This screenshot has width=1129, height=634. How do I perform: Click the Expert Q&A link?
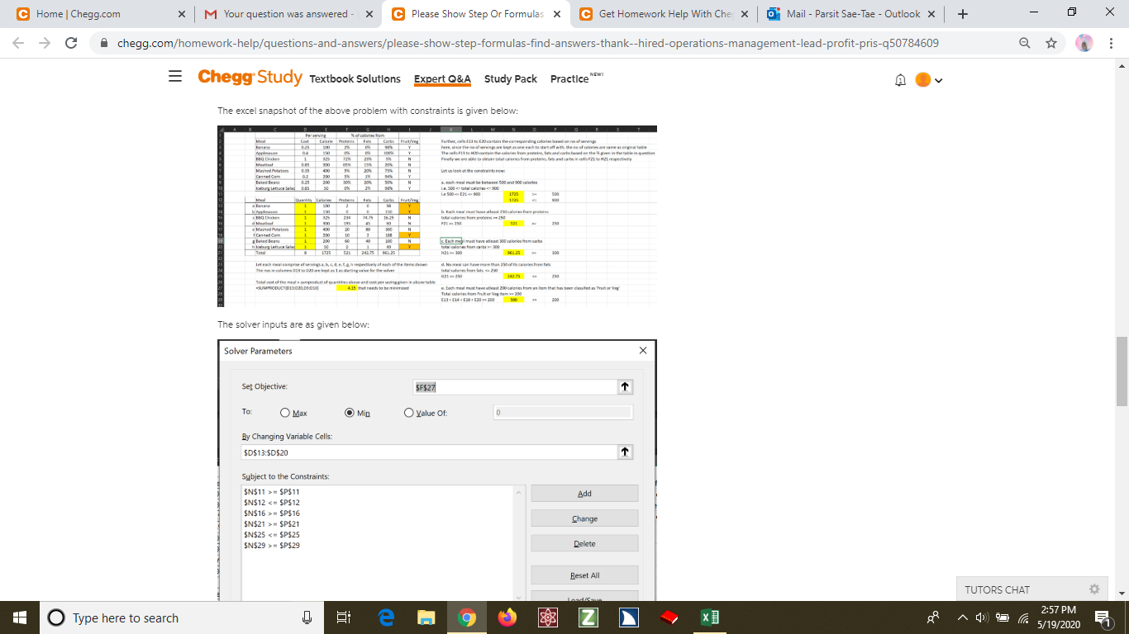point(442,78)
